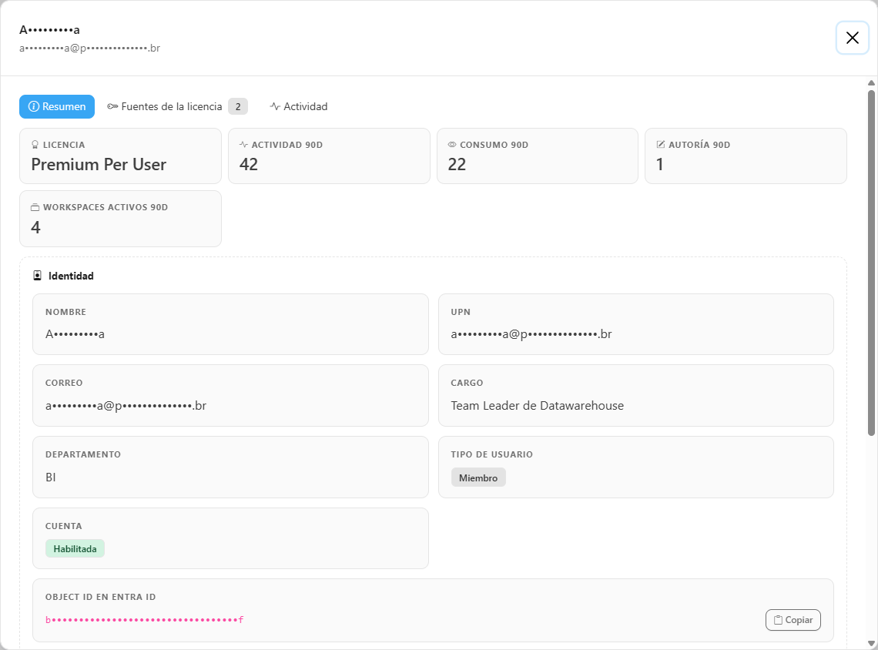The height and width of the screenshot is (650, 878).
Task: Switch to the Resumen tab
Action: point(57,106)
